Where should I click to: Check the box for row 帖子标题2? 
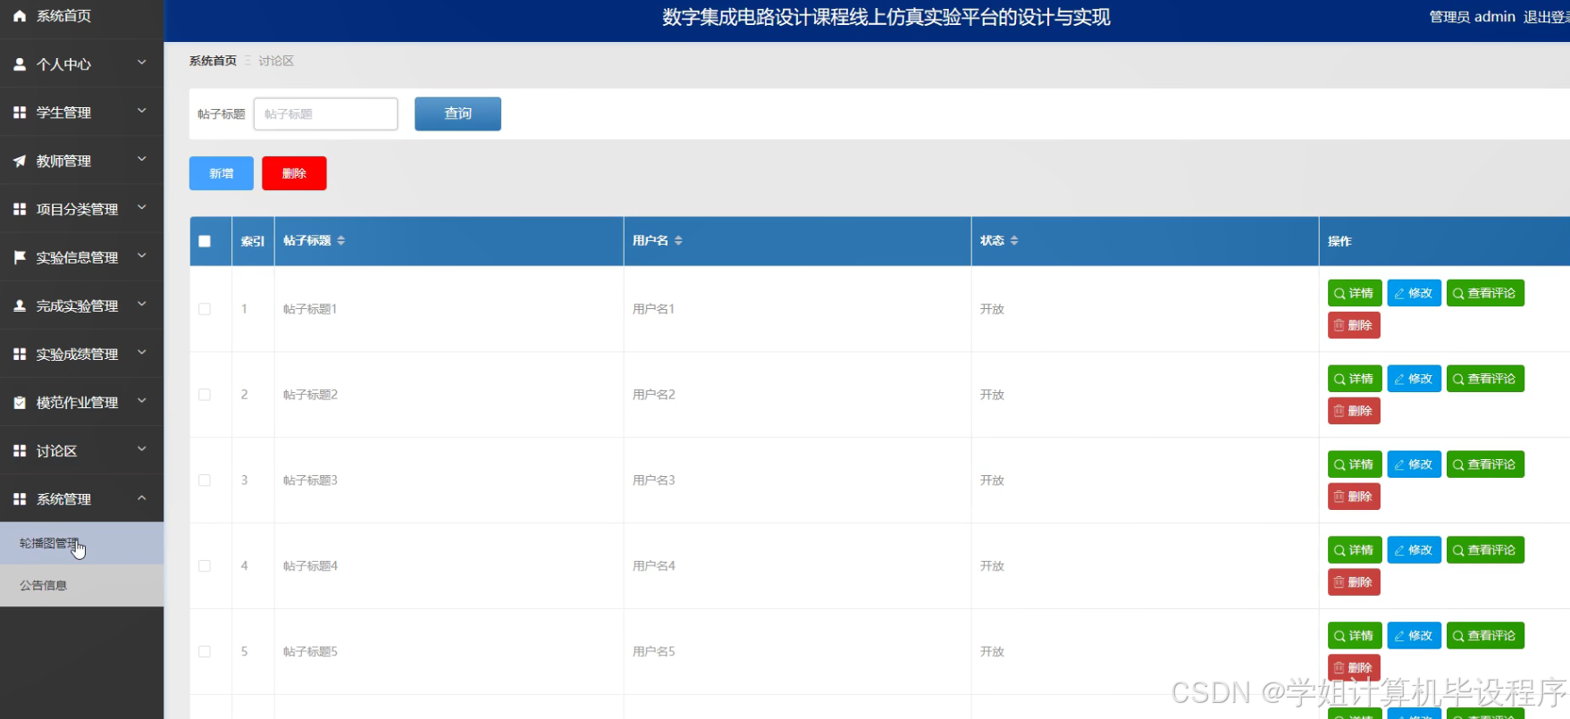(x=205, y=395)
